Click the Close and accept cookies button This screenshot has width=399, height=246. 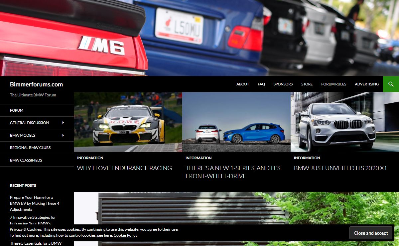pyautogui.click(x=371, y=233)
